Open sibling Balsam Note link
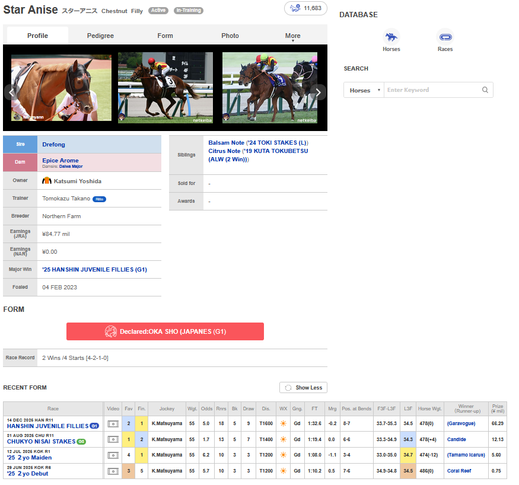Image resolution: width=519 pixels, height=485 pixels. tap(226, 142)
